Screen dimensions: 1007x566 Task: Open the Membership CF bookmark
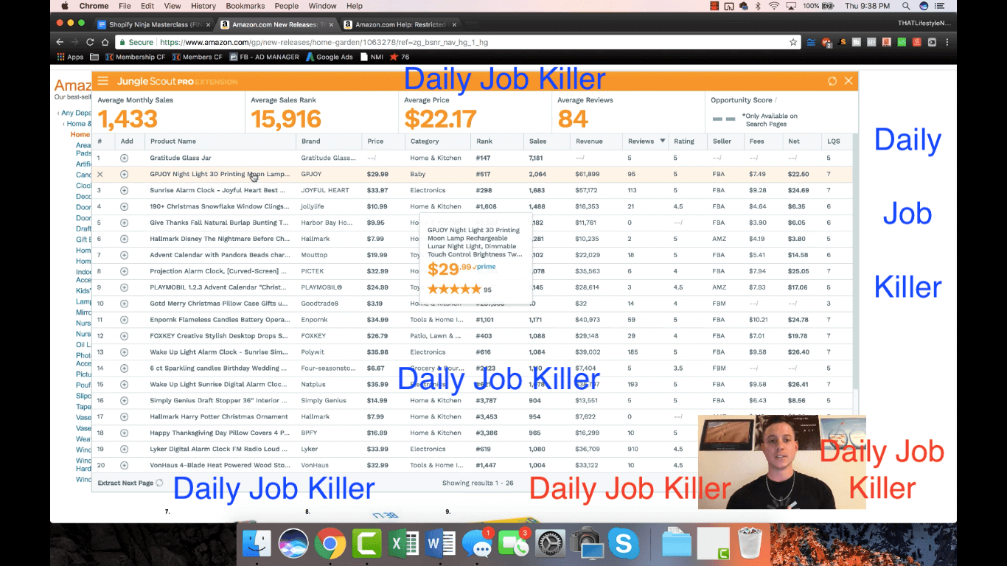(135, 57)
